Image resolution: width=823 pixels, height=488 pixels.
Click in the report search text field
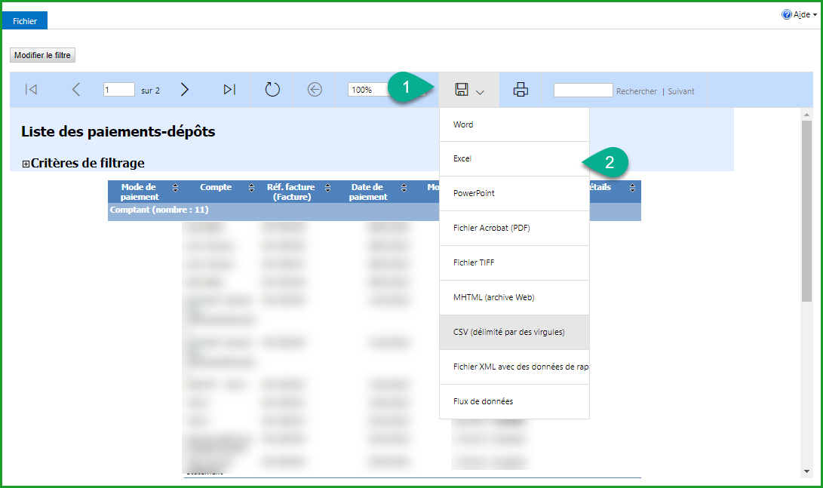582,91
